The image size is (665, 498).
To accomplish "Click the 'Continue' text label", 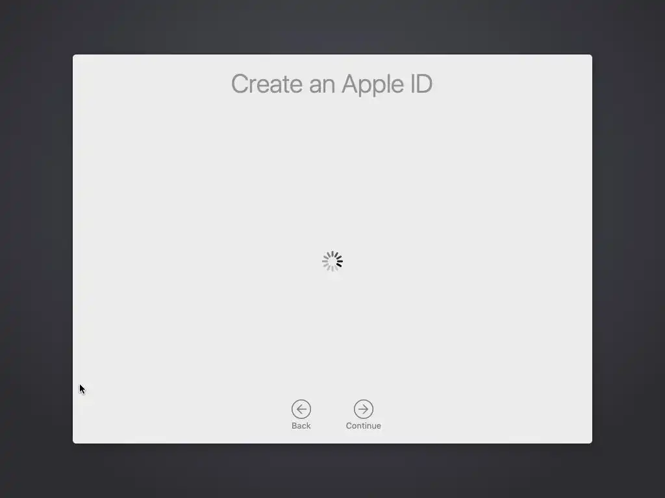I will [364, 425].
